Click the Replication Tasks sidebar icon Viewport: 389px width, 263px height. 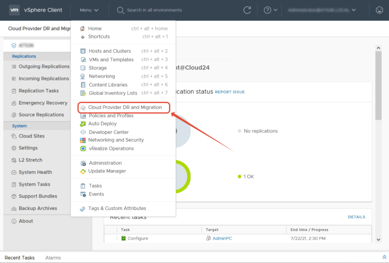point(14,91)
